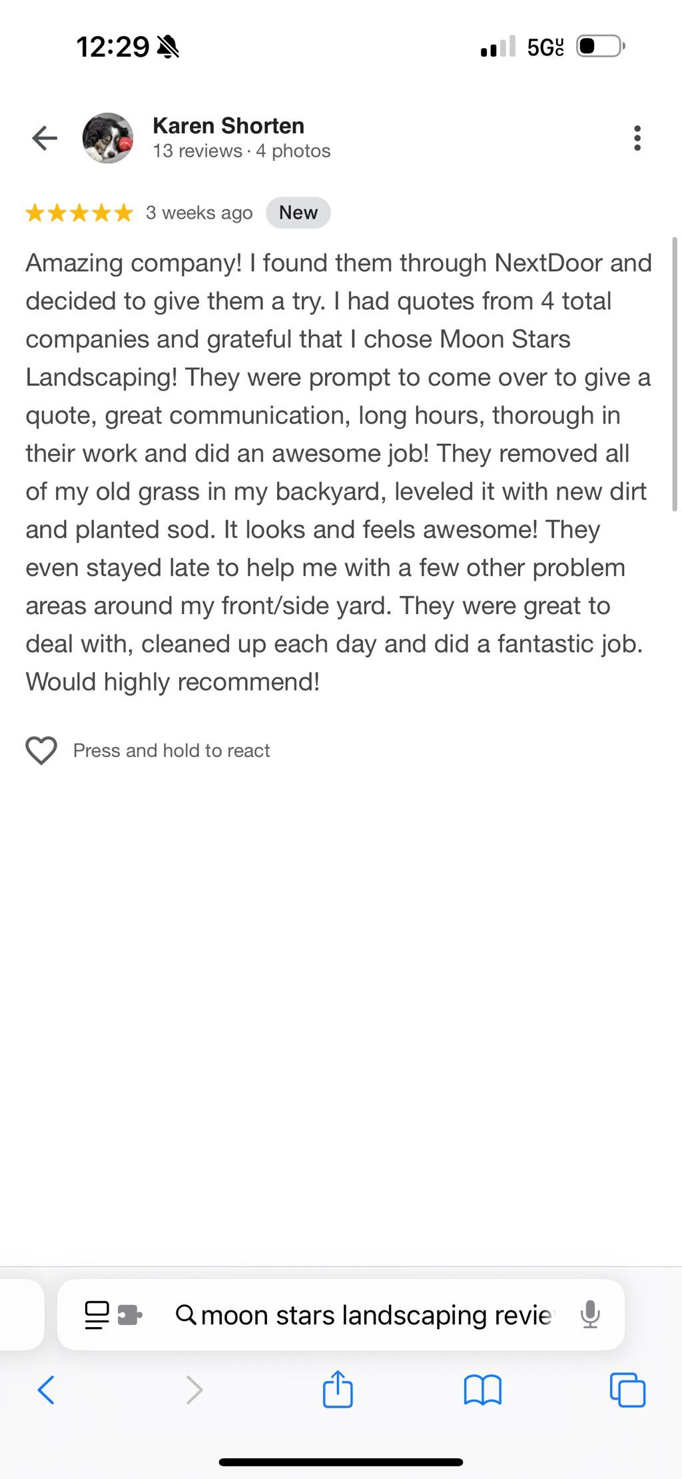Click the page scrollbar on the right edge
This screenshot has width=682, height=1479.
[675, 374]
